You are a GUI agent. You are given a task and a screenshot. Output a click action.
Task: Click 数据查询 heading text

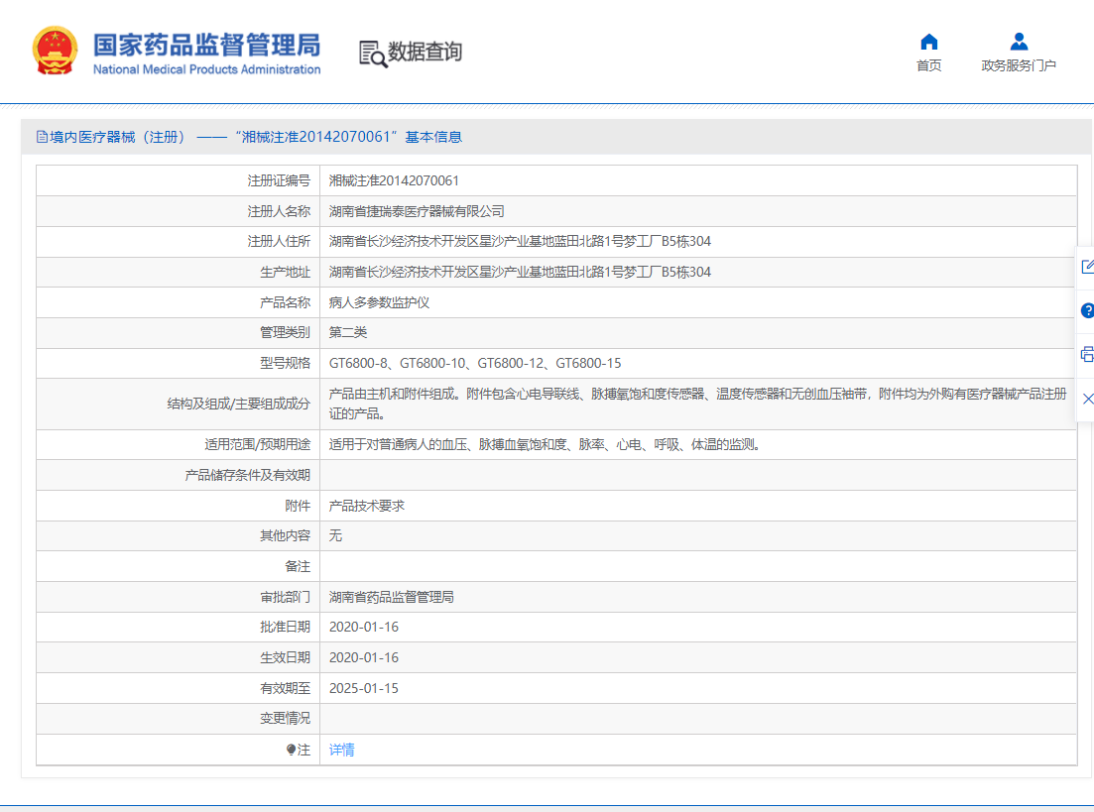point(425,51)
